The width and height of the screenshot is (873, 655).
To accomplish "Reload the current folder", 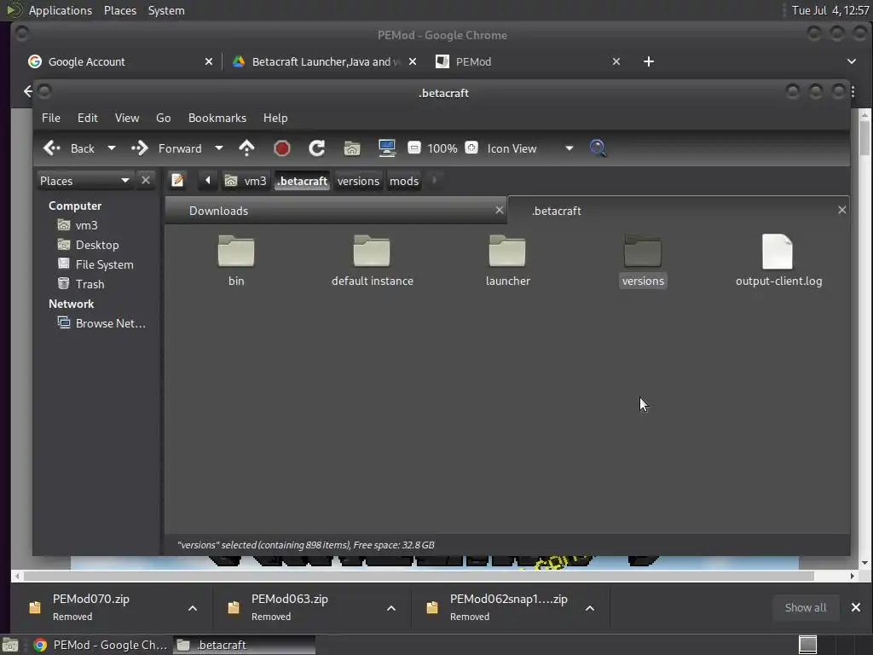I will click(317, 148).
